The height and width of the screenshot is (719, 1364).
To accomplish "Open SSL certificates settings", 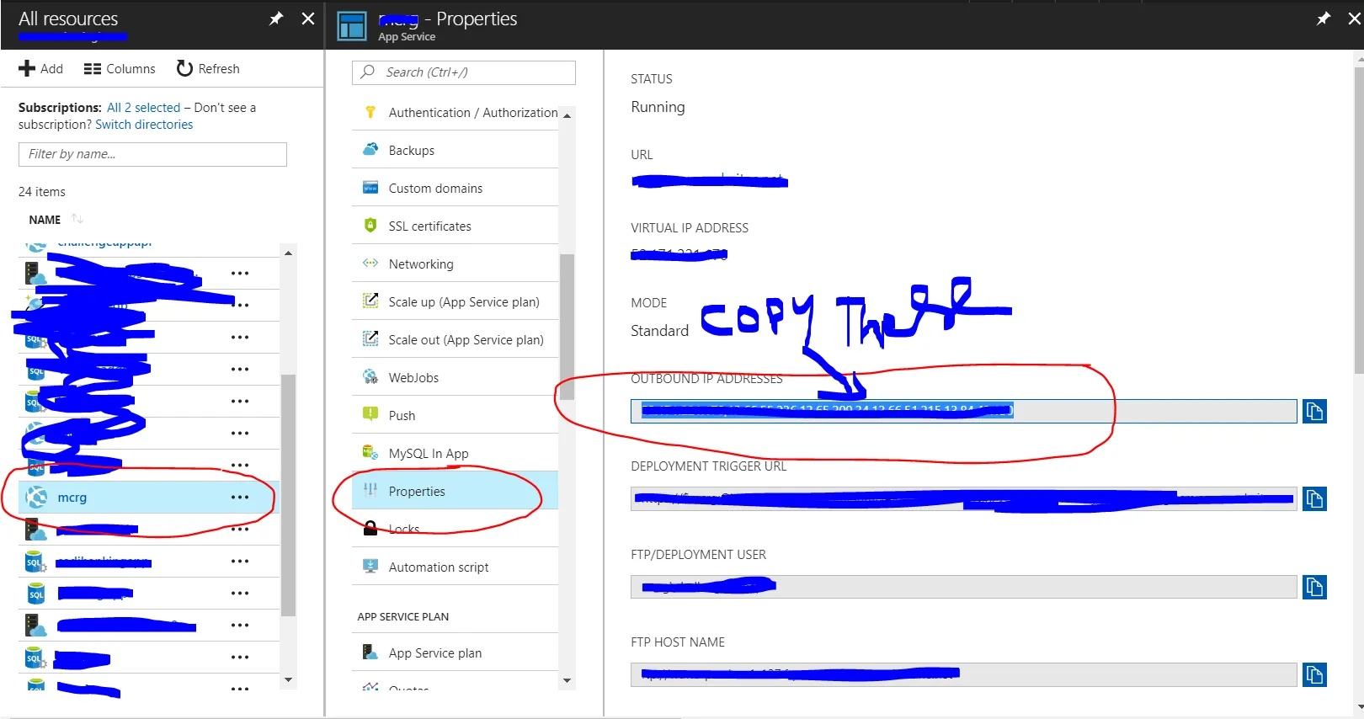I will pos(455,226).
